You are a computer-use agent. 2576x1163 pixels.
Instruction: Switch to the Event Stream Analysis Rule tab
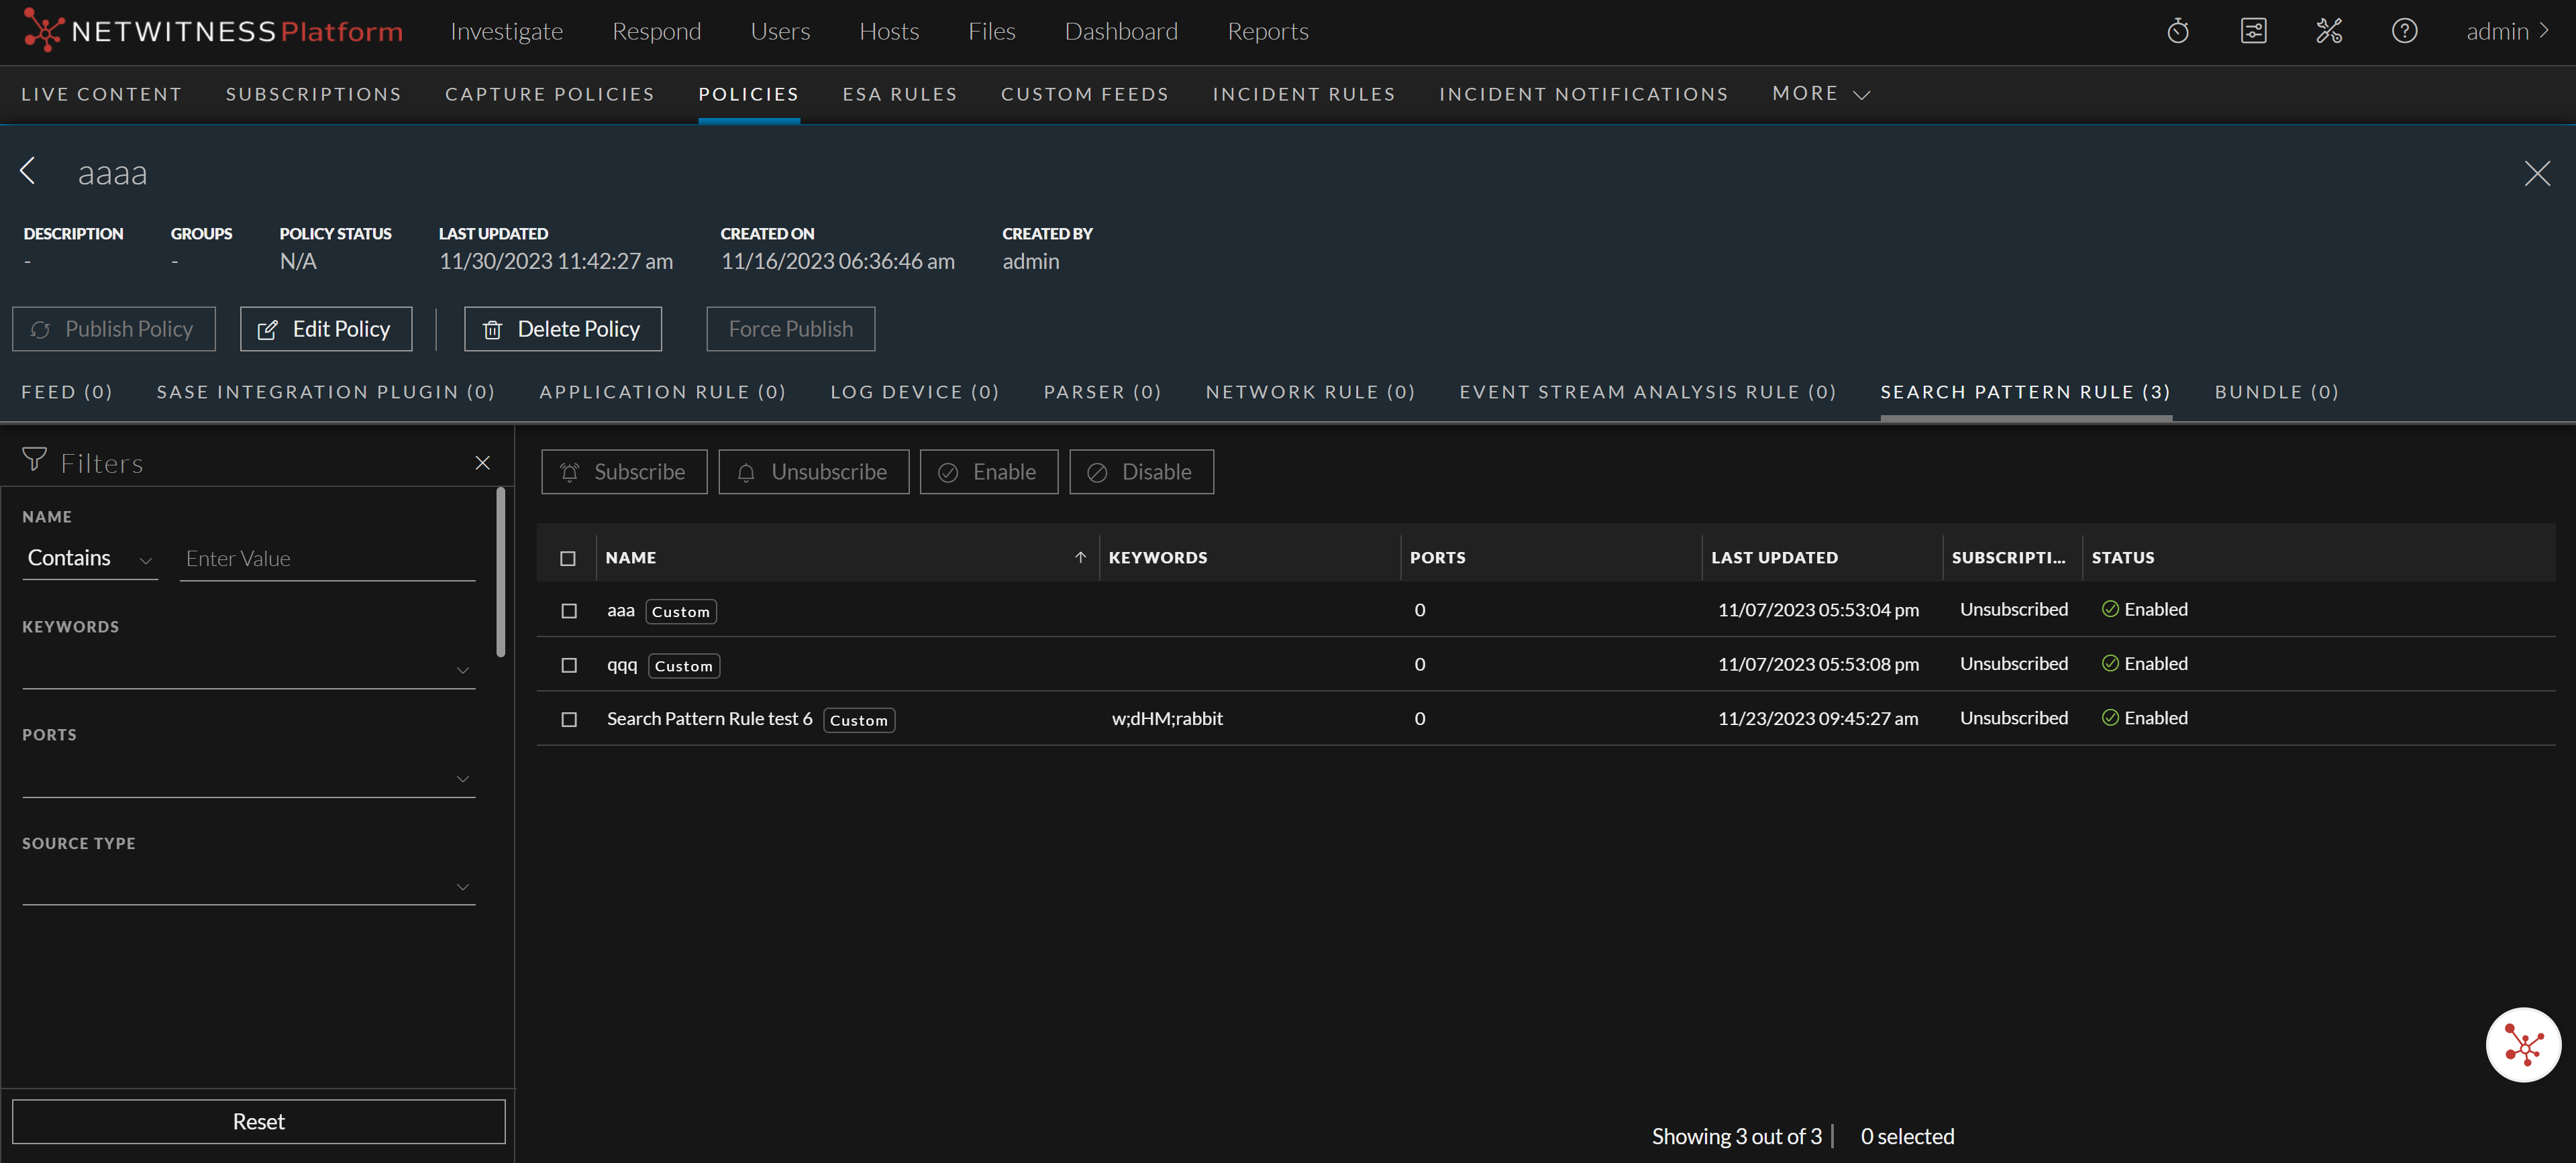1647,392
